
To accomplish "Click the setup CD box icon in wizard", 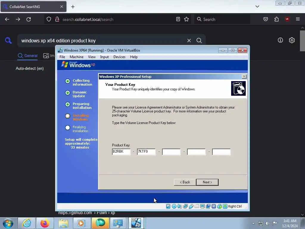I will click(x=238, y=88).
